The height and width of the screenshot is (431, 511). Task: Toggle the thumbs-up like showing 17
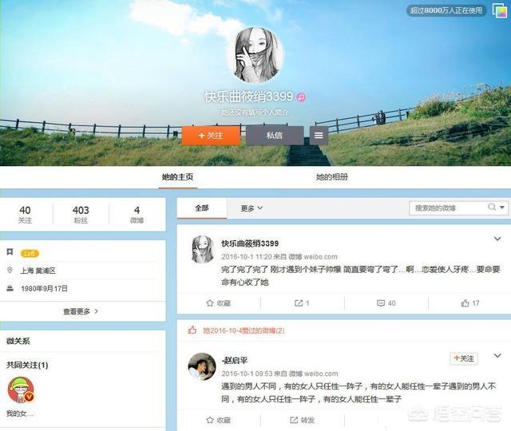pyautogui.click(x=465, y=303)
